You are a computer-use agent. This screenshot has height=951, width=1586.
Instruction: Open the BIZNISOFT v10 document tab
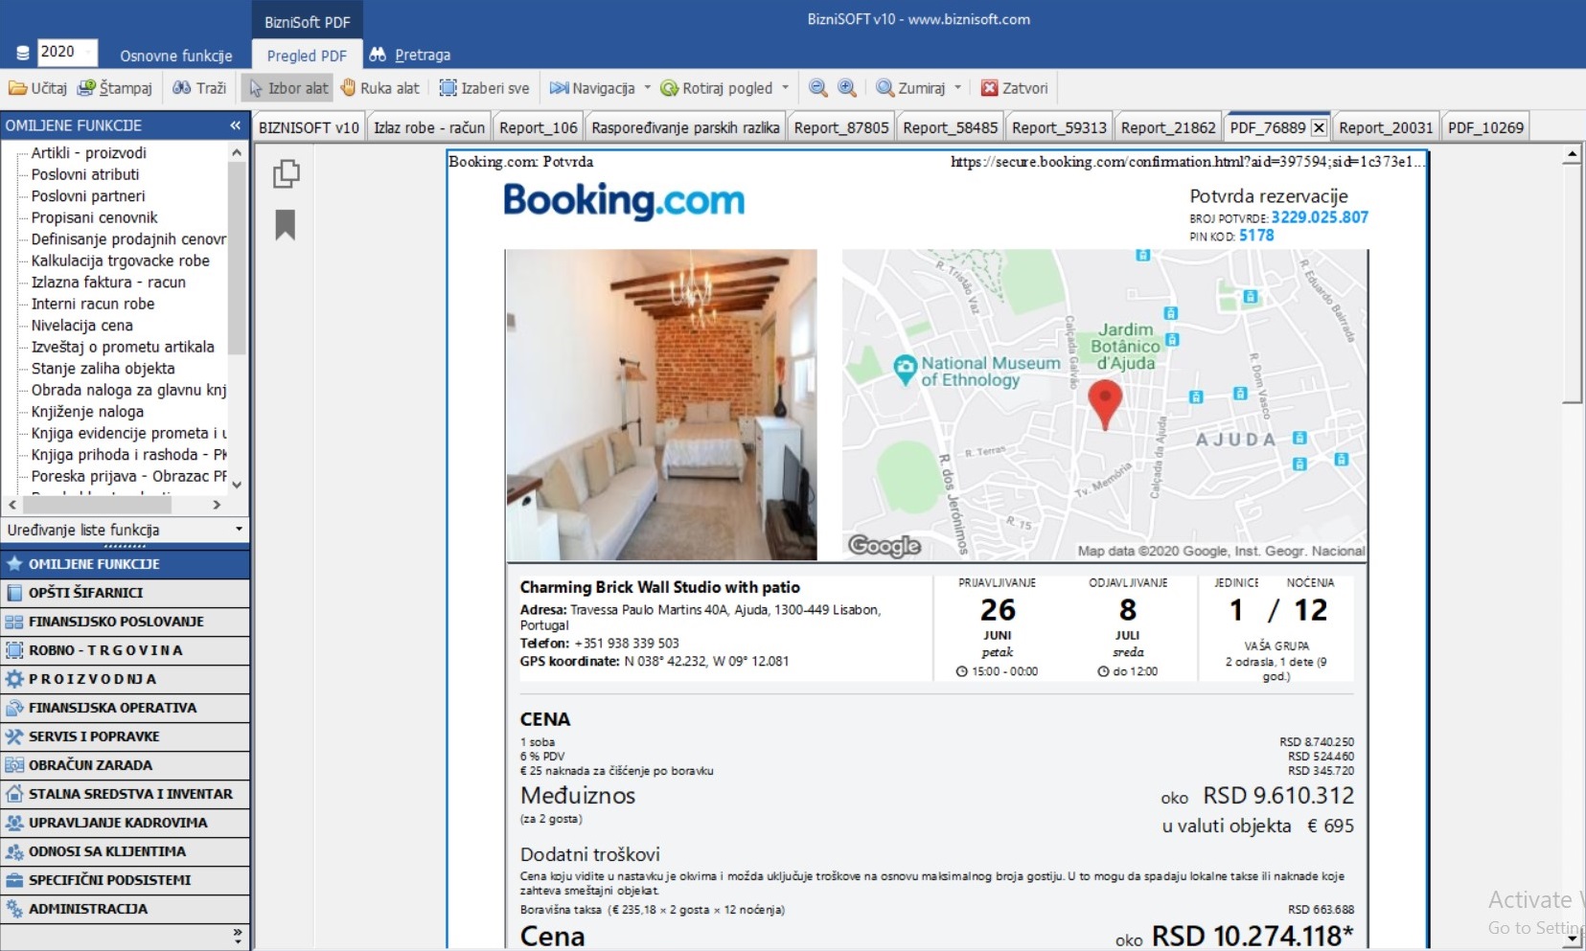coord(309,127)
